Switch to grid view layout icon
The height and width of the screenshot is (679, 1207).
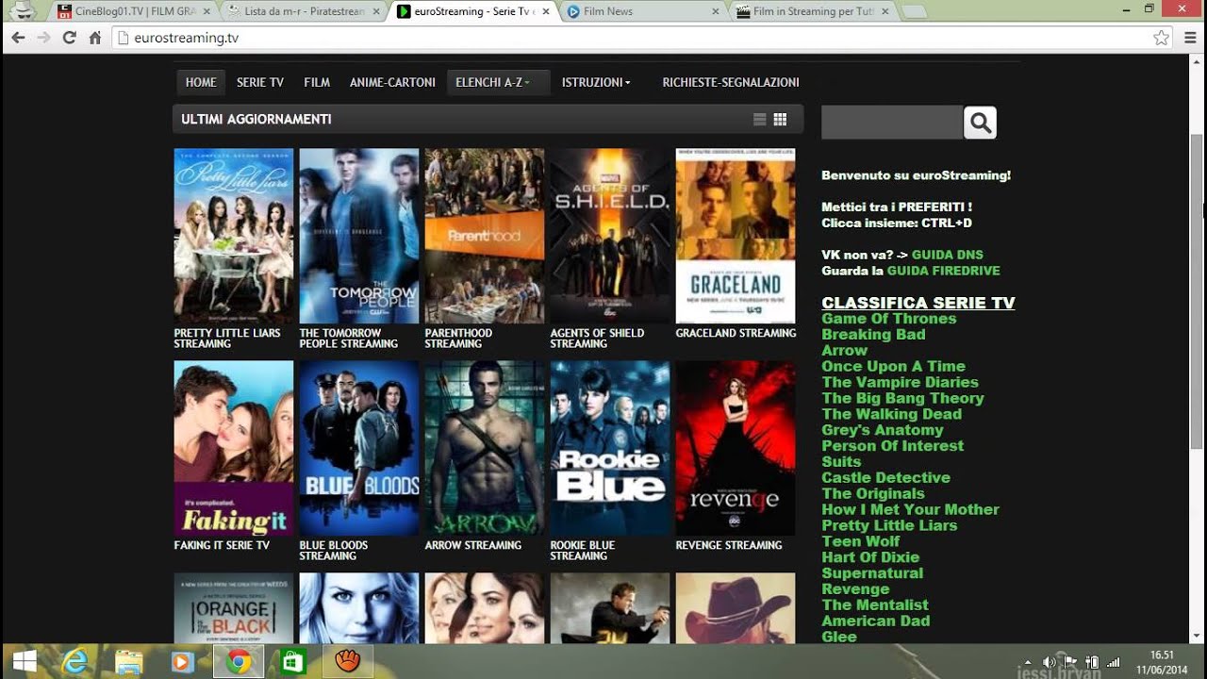point(780,120)
